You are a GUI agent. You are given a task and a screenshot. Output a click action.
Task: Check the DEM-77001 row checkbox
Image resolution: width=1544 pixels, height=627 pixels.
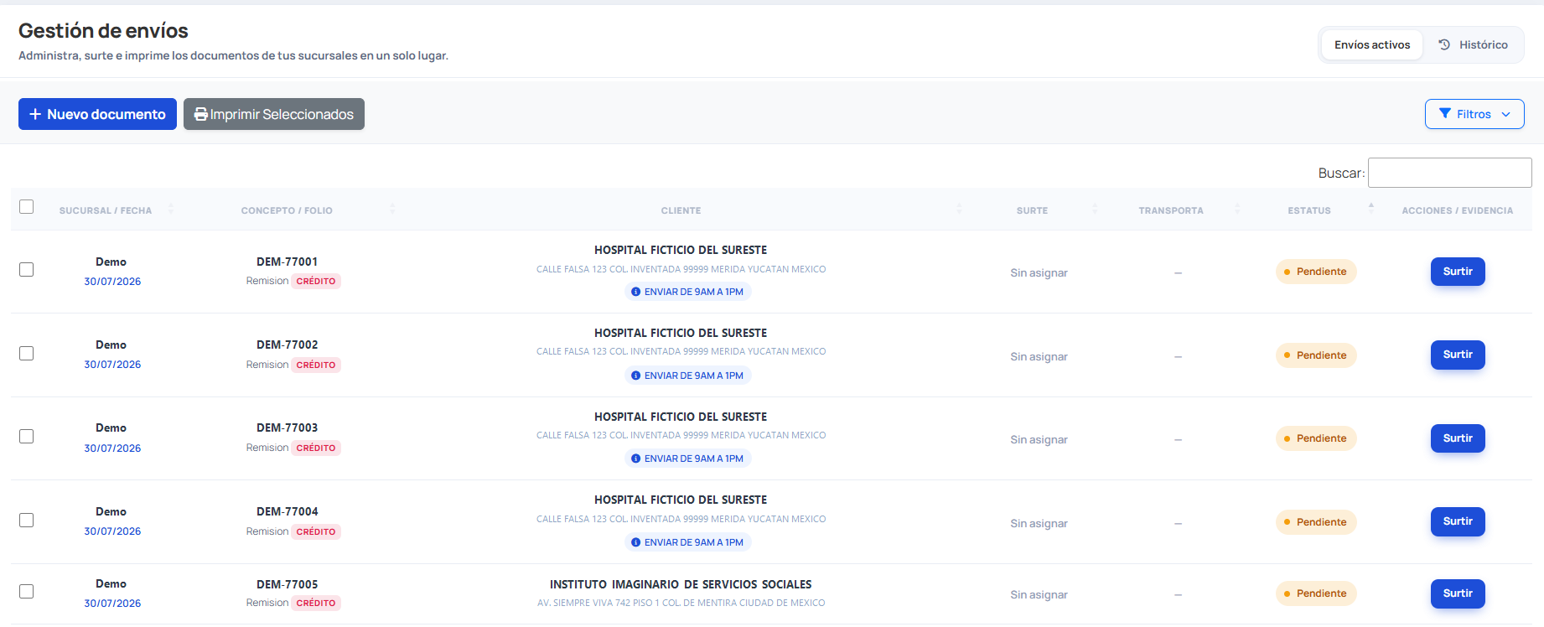[x=27, y=269]
